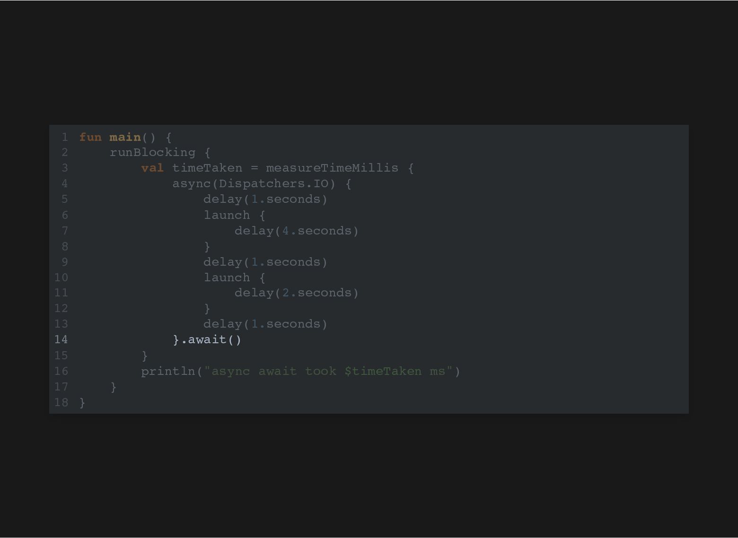Screen dimensions: 738x538
Task: Click delay(1.seconds) on line 5
Action: (265, 199)
